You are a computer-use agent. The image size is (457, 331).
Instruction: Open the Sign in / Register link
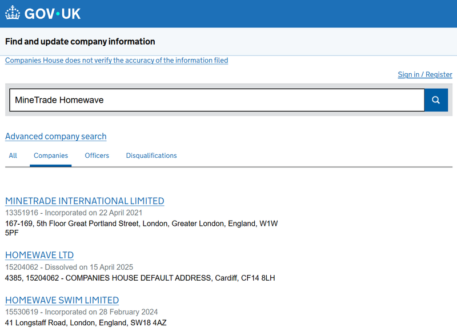click(x=425, y=74)
